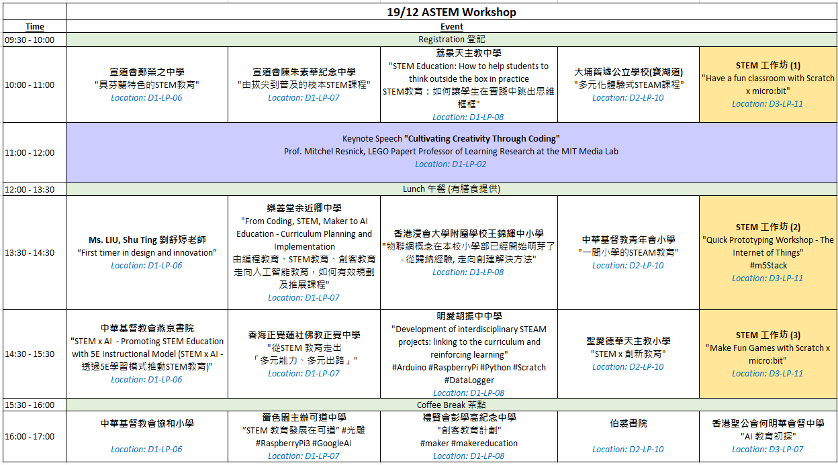Viewport: 838px width, 465px height.
Task: Click the 荔景天主教中學 school name
Action: pos(469,53)
